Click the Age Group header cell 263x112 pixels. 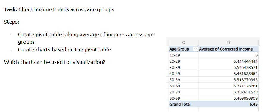pos(183,49)
